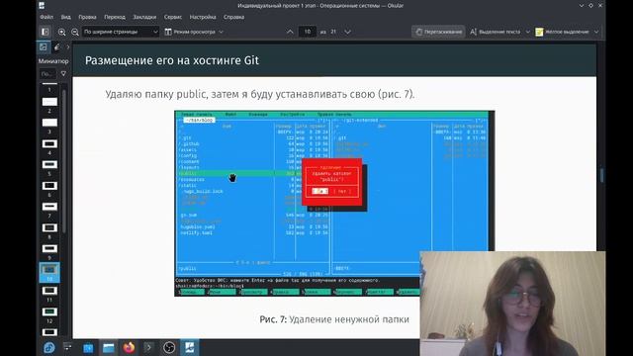The width and height of the screenshot is (633, 356).
Task: Select the 'Выделение текста' text selection tool
Action: (x=496, y=32)
